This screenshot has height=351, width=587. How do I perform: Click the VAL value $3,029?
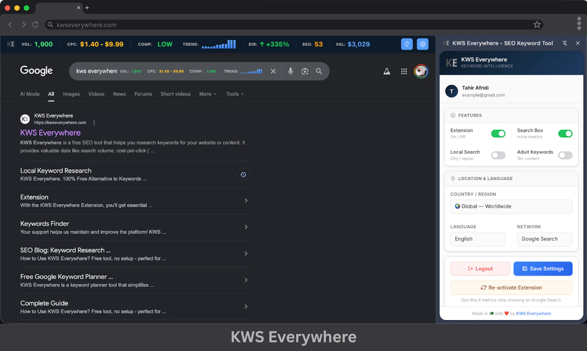point(358,44)
